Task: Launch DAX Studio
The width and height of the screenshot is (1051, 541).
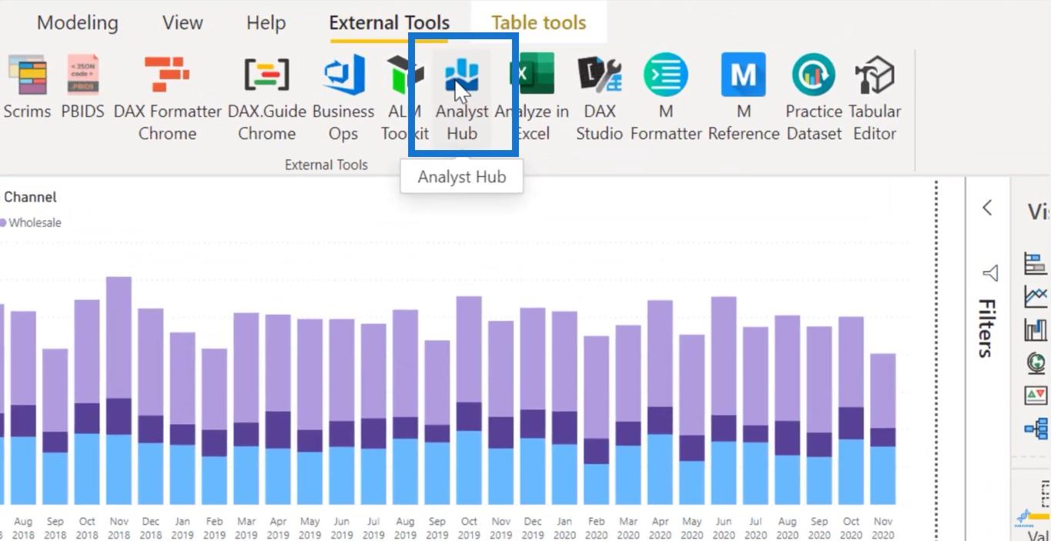Action: click(x=599, y=98)
